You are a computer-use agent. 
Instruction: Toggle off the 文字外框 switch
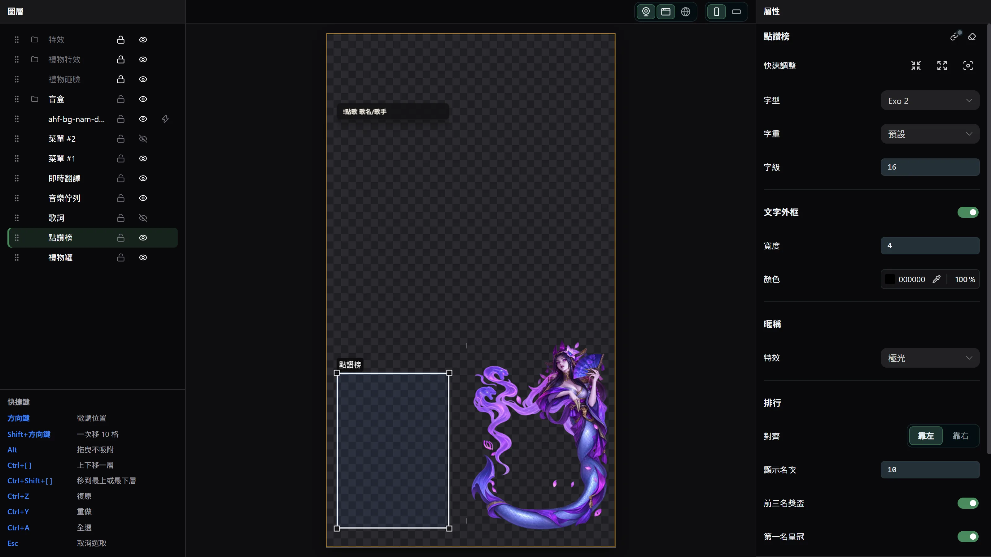tap(968, 212)
